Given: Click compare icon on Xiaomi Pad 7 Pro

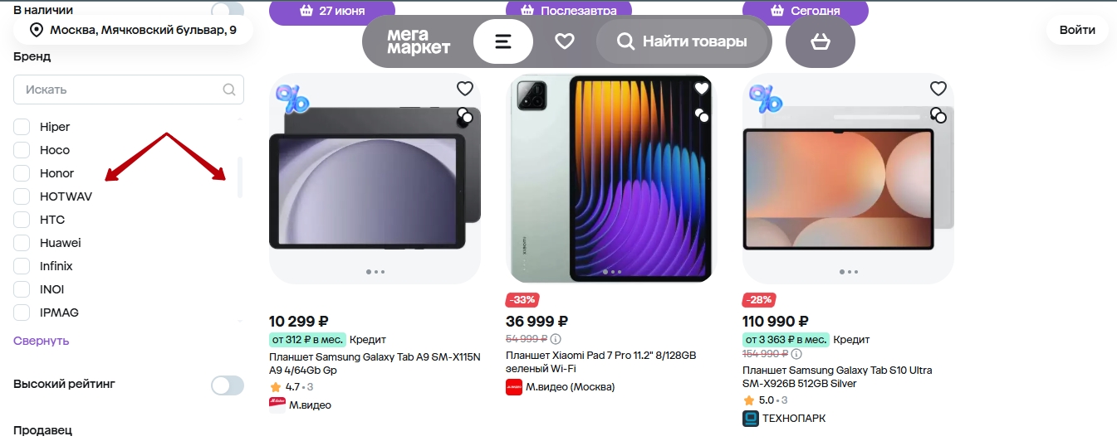Looking at the screenshot, I should coord(702,116).
